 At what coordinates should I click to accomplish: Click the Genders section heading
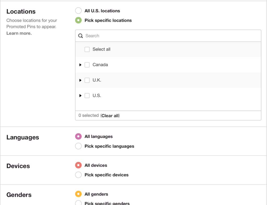19,195
